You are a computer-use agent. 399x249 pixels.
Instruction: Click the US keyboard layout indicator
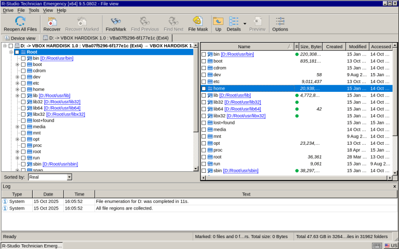391,245
